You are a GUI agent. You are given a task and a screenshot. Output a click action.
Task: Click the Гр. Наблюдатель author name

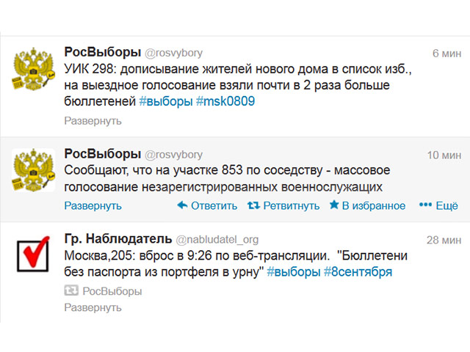117,240
